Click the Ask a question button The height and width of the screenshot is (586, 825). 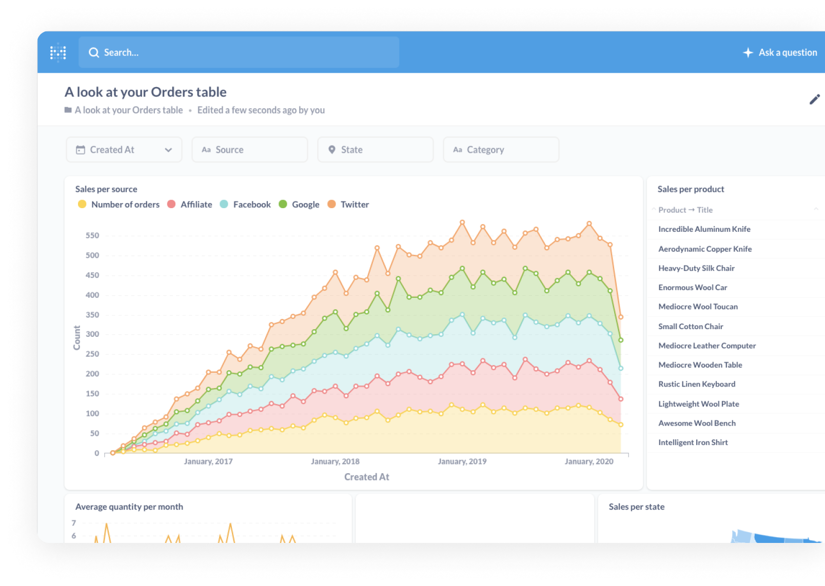click(x=780, y=52)
